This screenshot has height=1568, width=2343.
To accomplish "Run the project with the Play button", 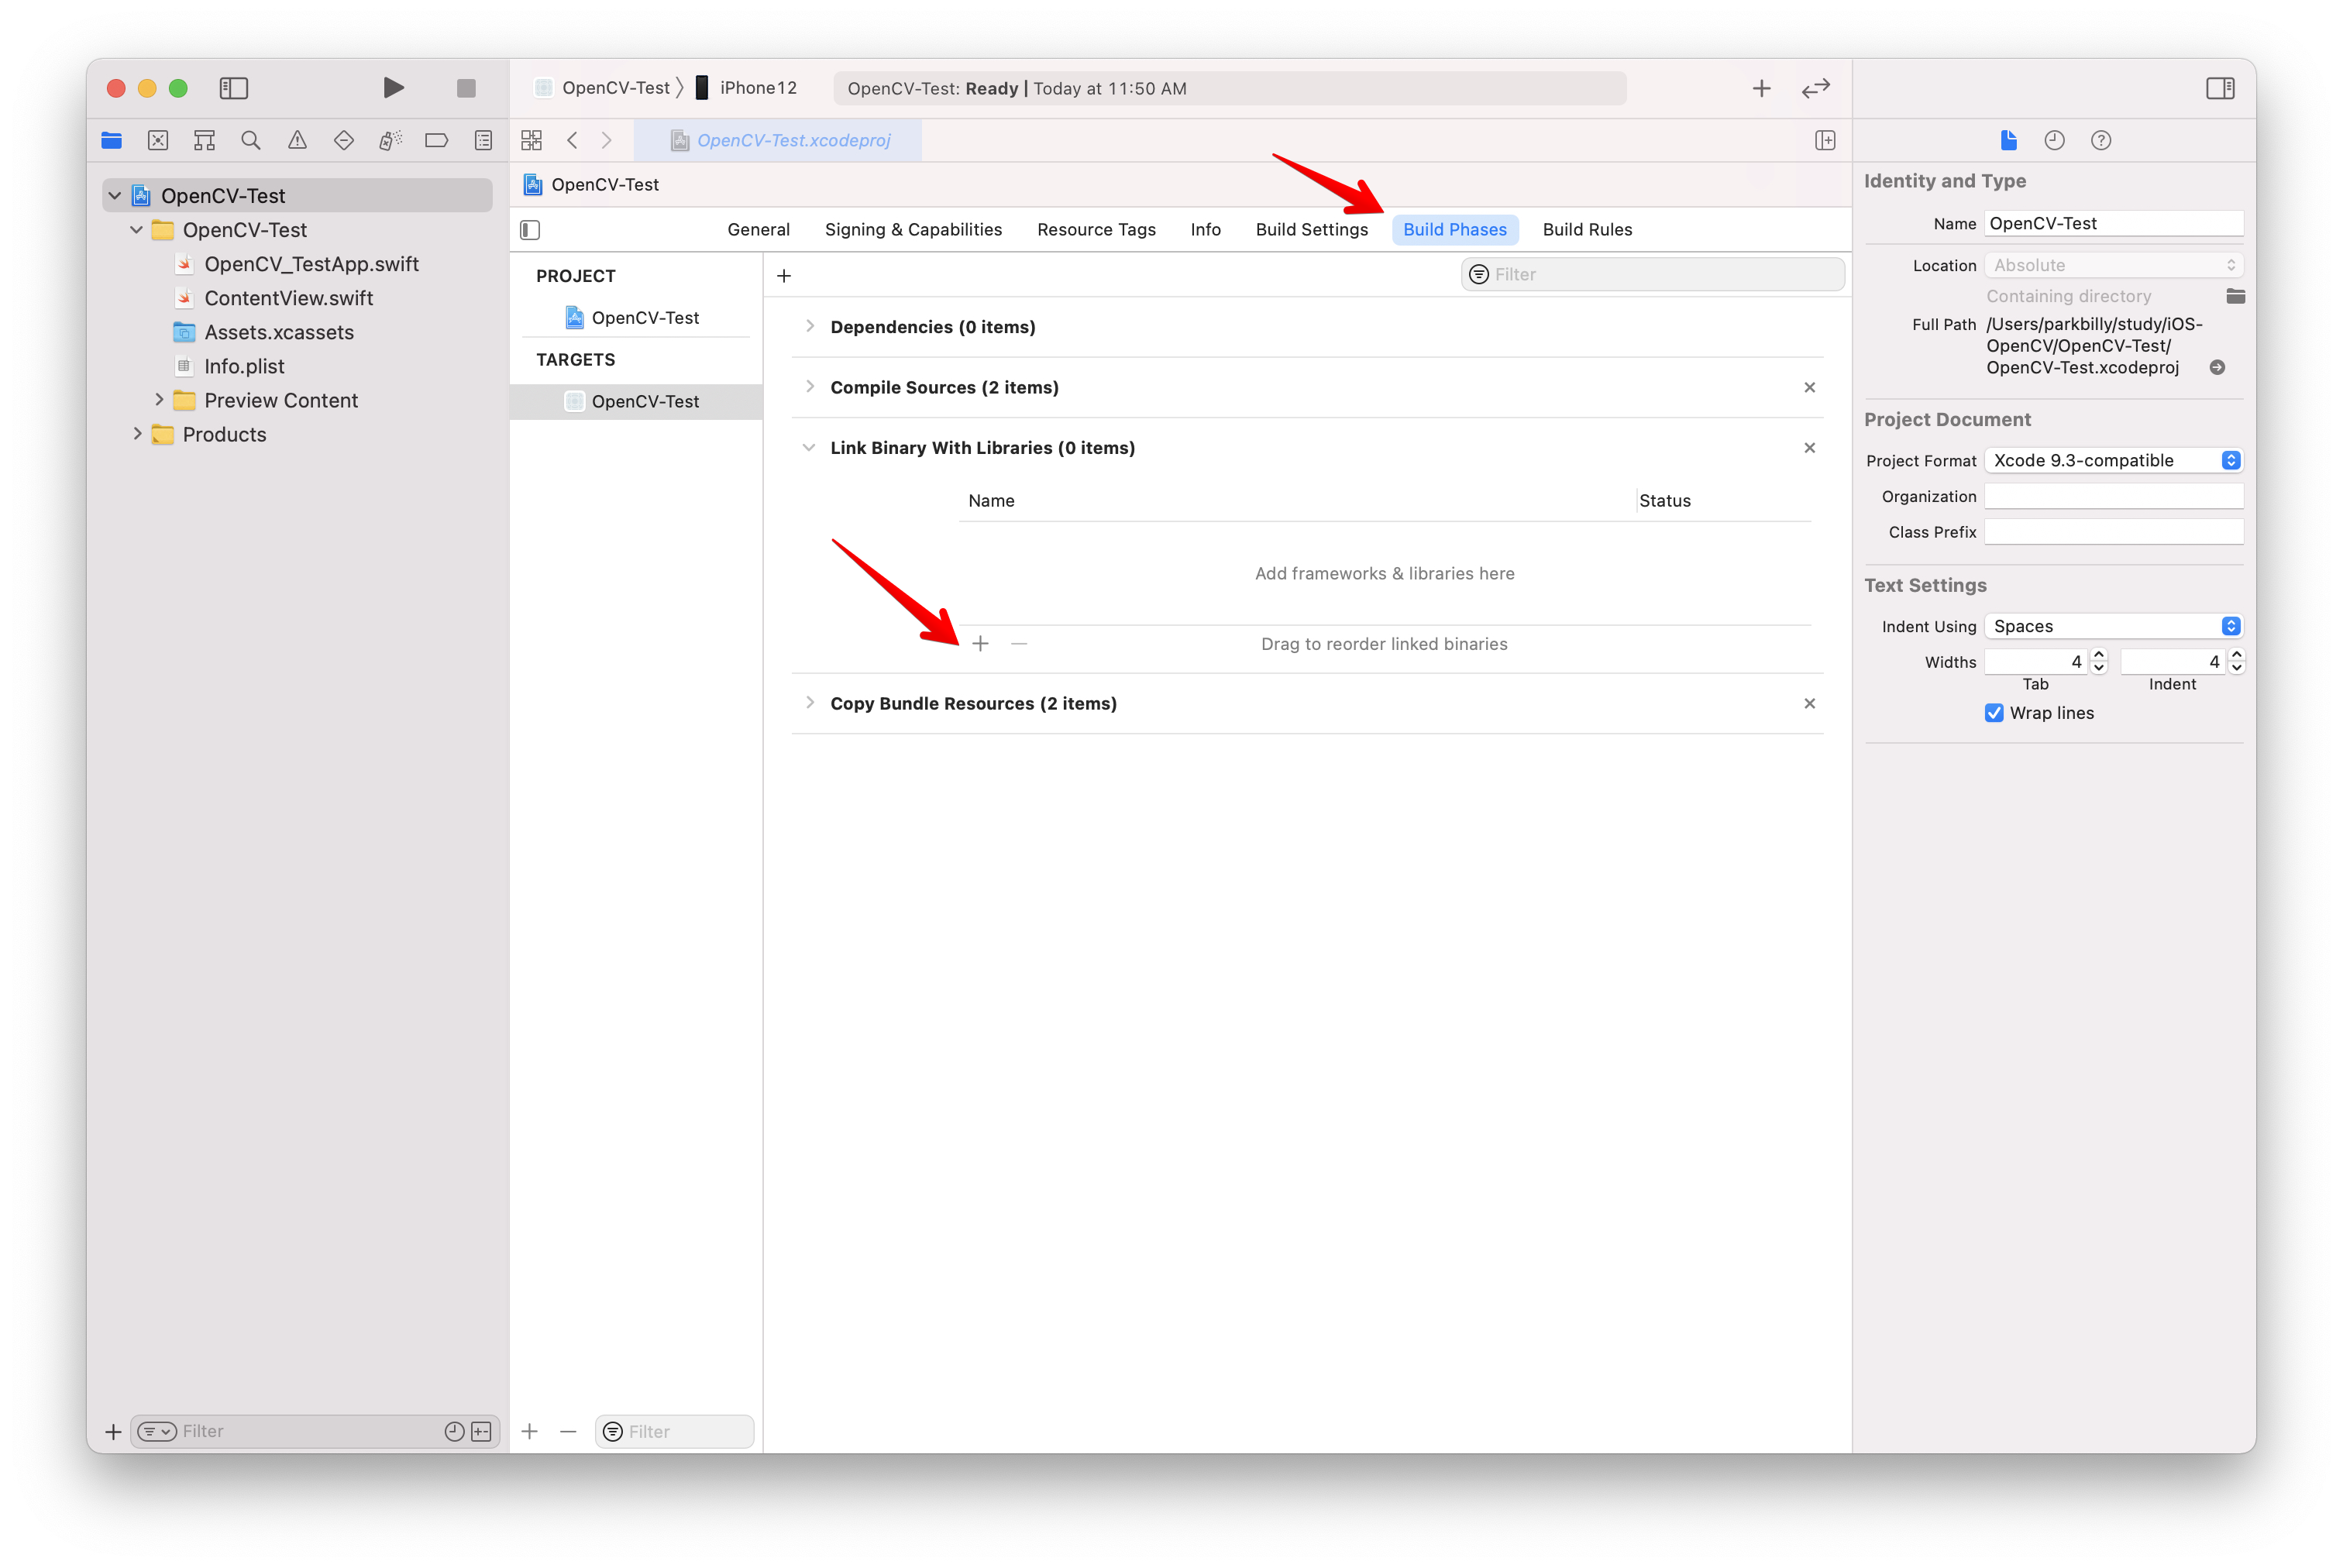I will click(x=393, y=88).
